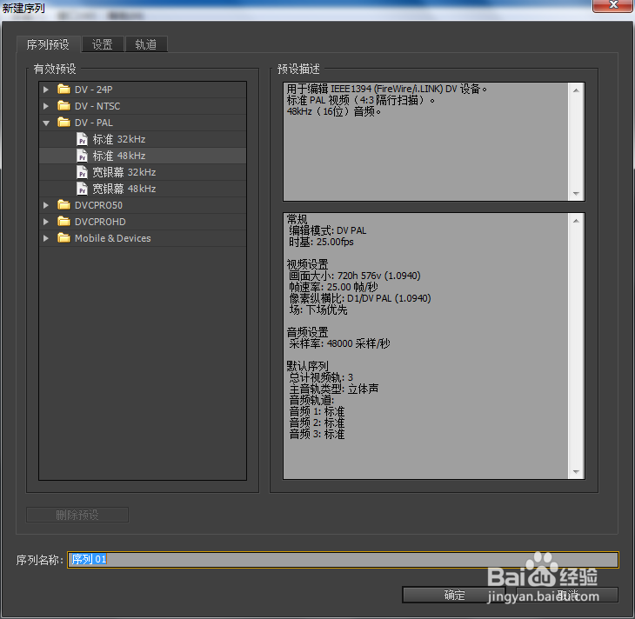Select the DVCPROHD folder label
635x619 pixels.
100,222
